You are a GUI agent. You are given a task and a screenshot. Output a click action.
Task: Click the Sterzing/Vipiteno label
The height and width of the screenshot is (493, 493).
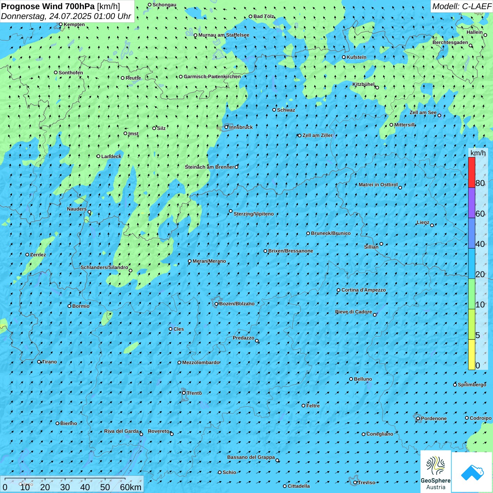click(254, 214)
